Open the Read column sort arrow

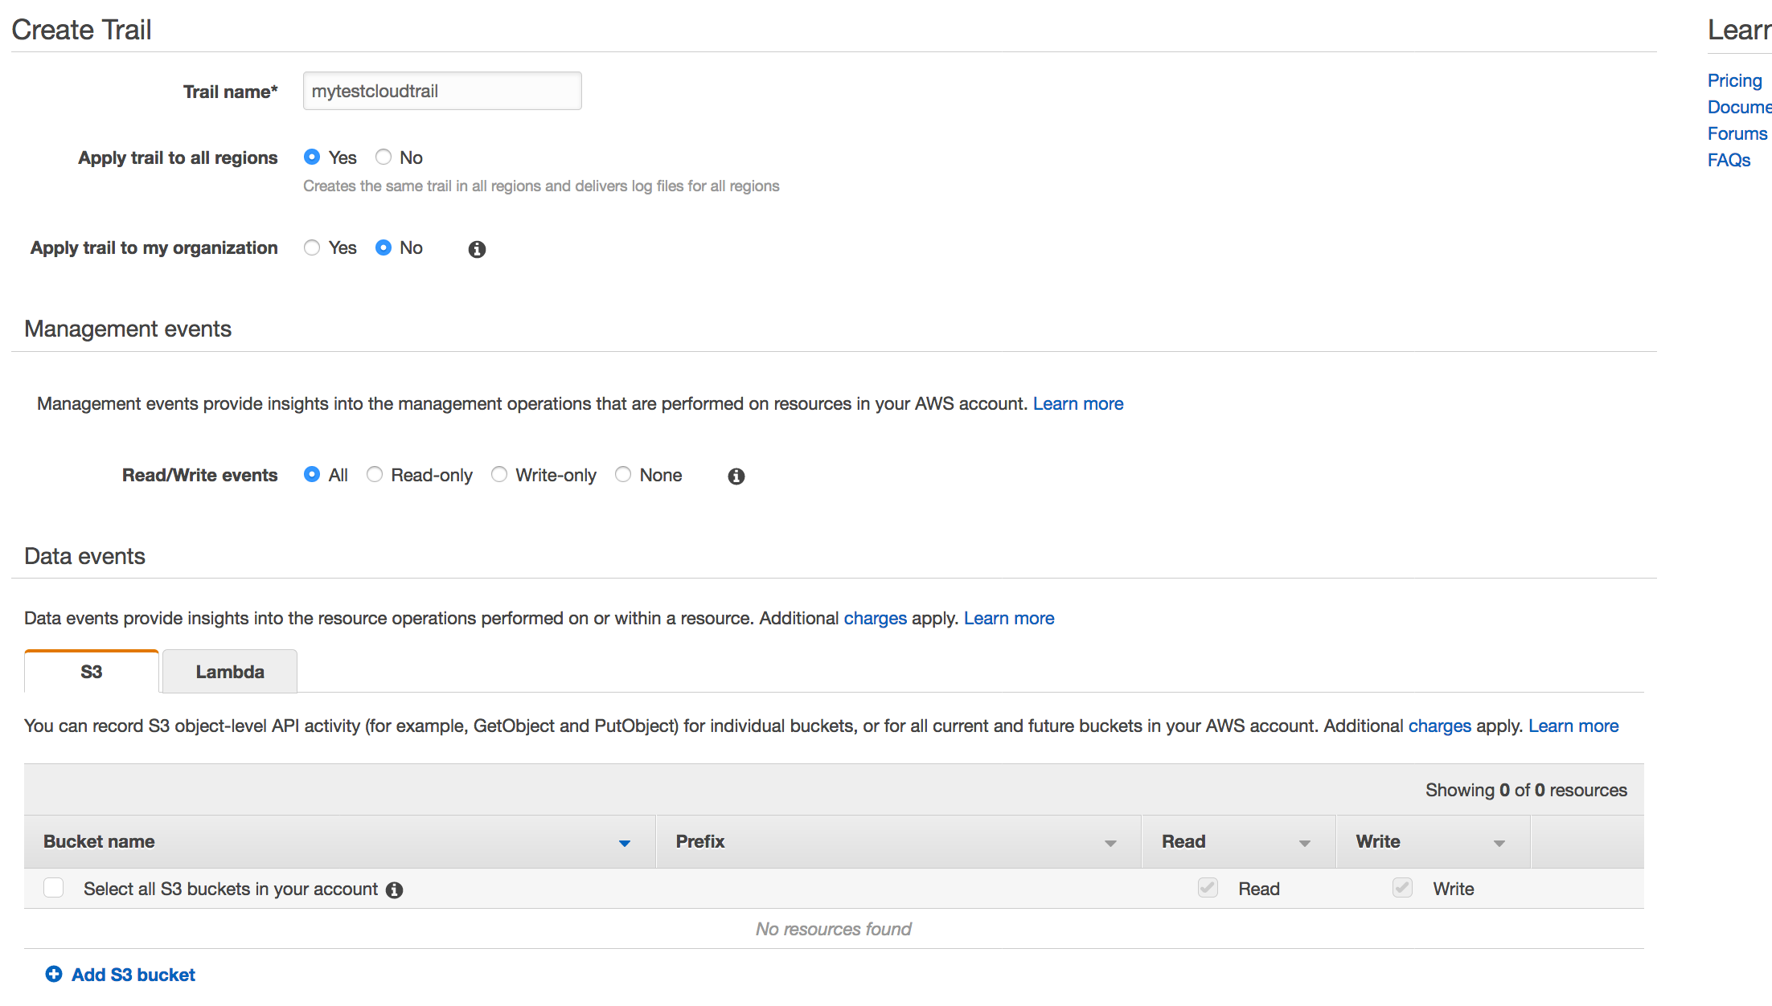[x=1305, y=843]
